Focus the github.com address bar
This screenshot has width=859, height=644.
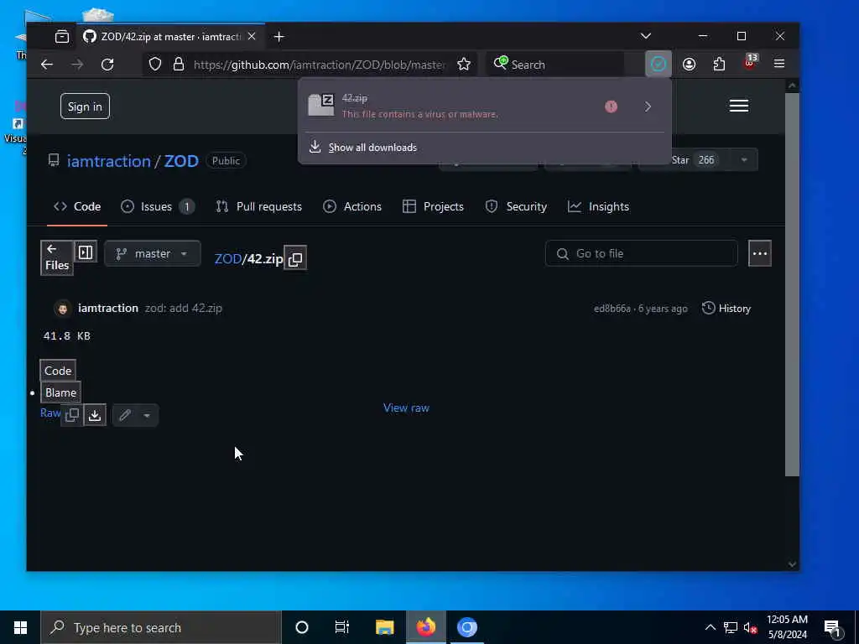[319, 65]
